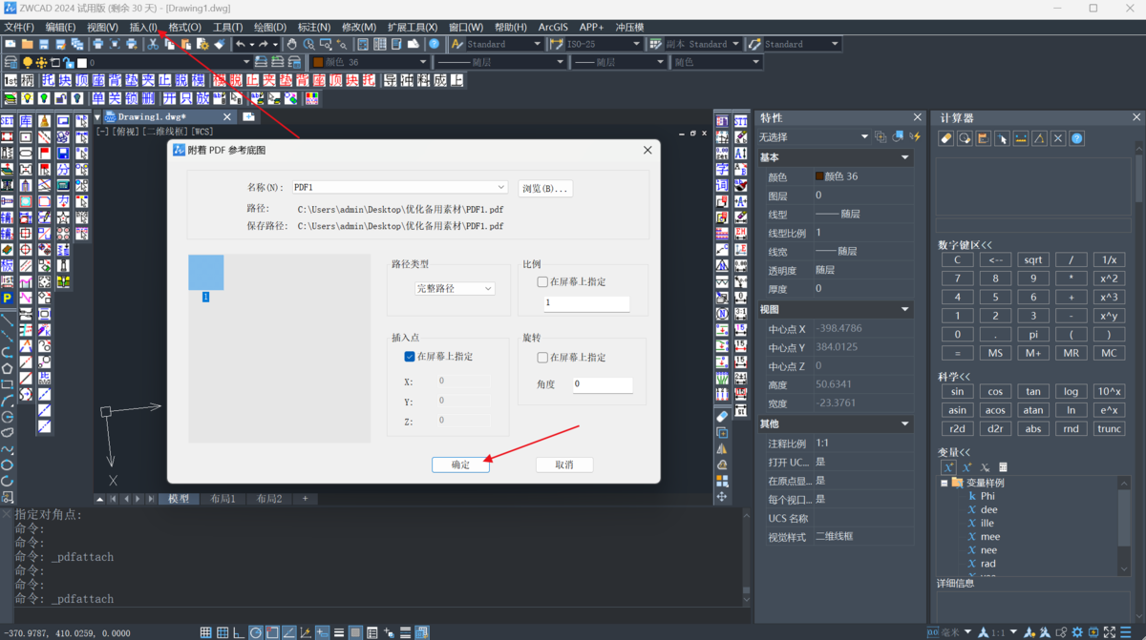Collapse the 变量样例 tree folder
This screenshot has width=1146, height=640.
click(944, 483)
